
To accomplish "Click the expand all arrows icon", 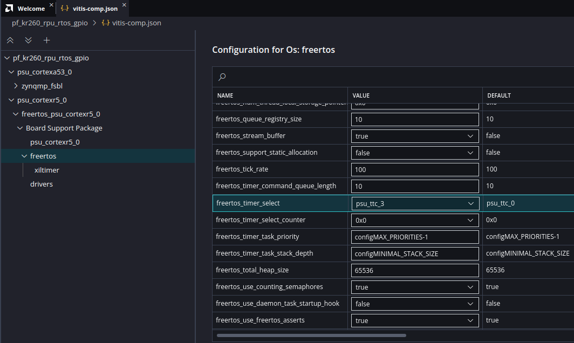I will (29, 40).
